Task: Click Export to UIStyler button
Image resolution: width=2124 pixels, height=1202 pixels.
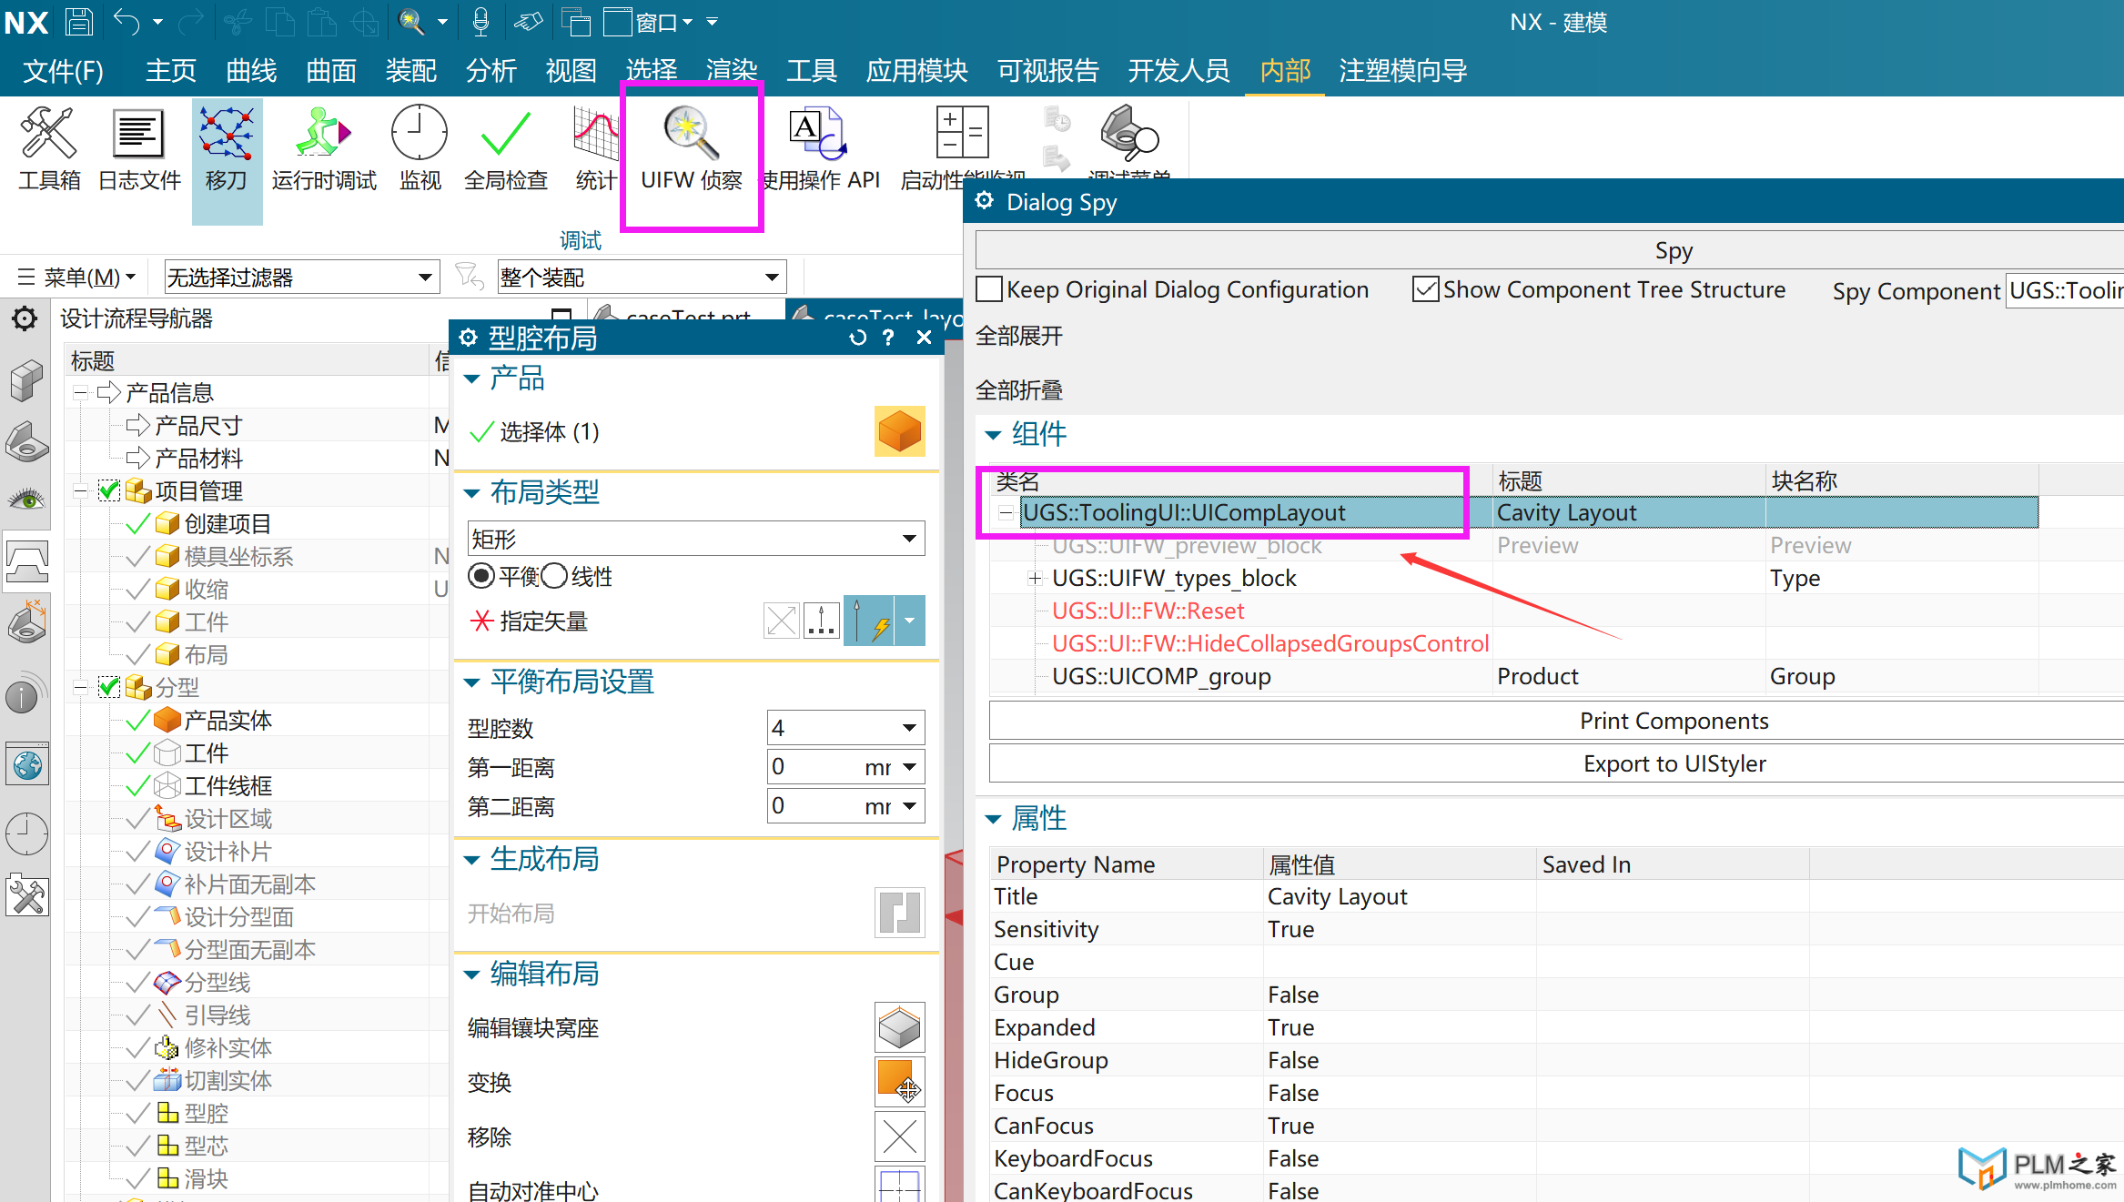Action: [1556, 763]
